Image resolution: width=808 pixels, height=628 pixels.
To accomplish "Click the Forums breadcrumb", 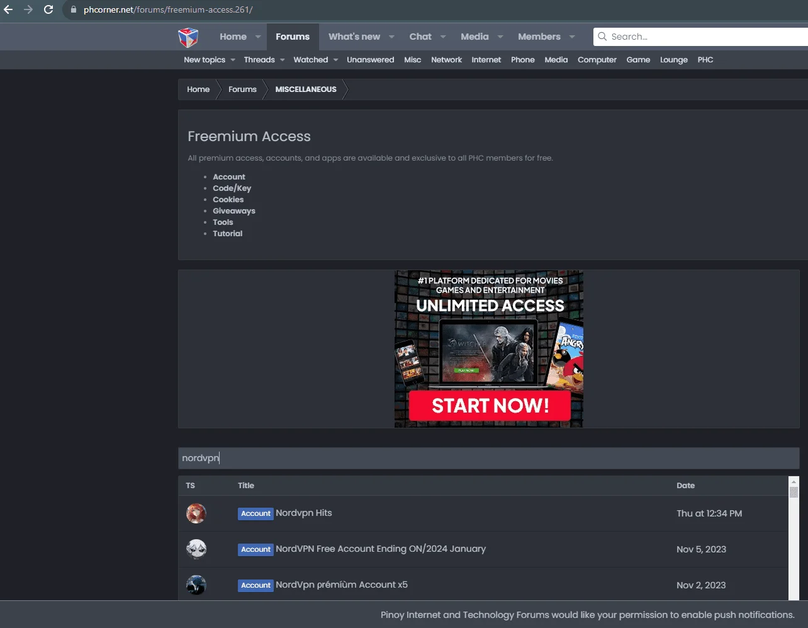I will (242, 89).
